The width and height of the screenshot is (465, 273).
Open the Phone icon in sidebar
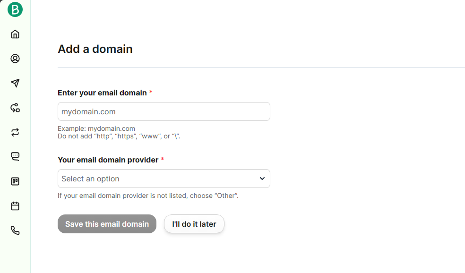15,230
